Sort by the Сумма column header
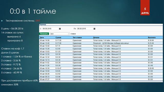The height and width of the screenshot is (92, 164). 58,38
